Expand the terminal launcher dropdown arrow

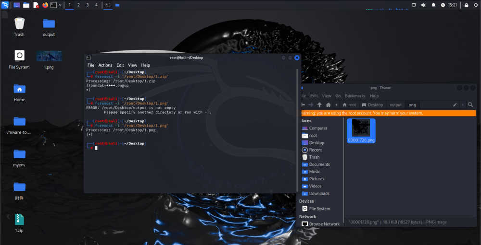60,5
